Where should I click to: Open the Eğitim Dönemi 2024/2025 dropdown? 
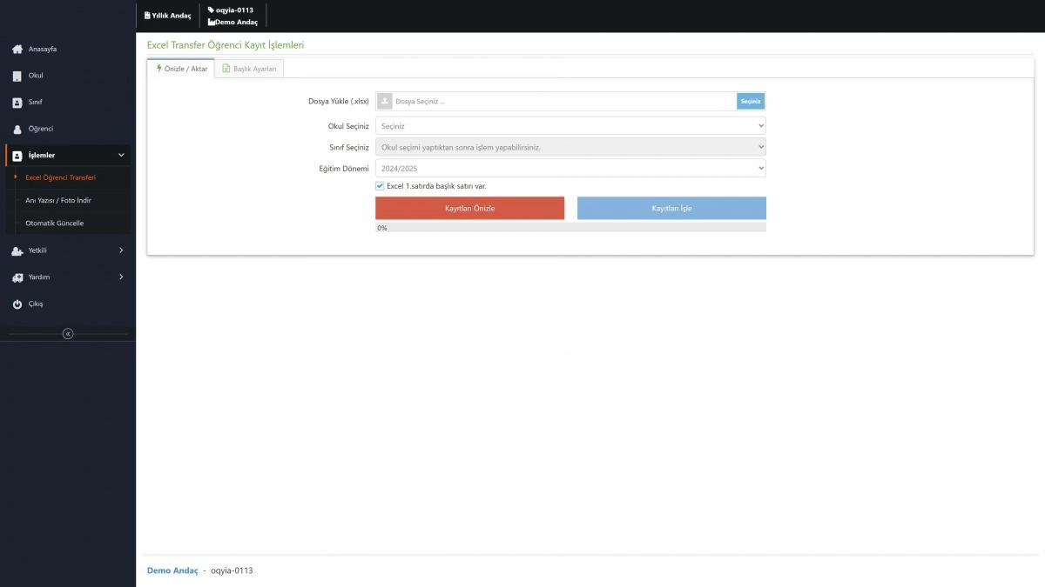pos(570,168)
